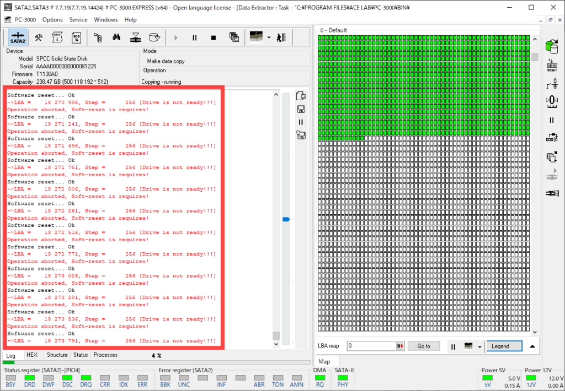Click the map image icon beside Legend
This screenshot has height=391, width=565.
468,346
